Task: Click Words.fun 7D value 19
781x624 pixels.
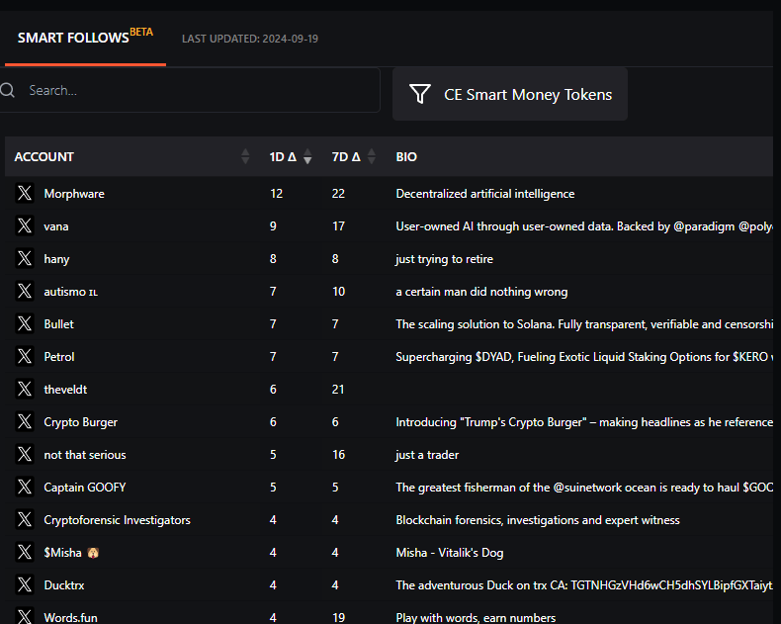Action: point(339,617)
